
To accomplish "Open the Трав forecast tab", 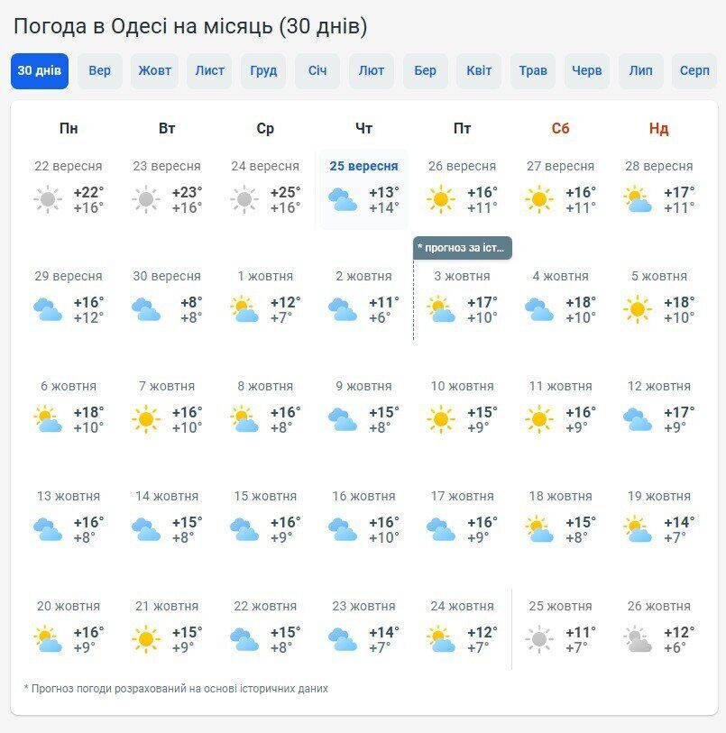I will coord(533,70).
